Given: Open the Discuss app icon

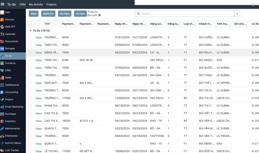Looking at the screenshot, I should point(2,19).
